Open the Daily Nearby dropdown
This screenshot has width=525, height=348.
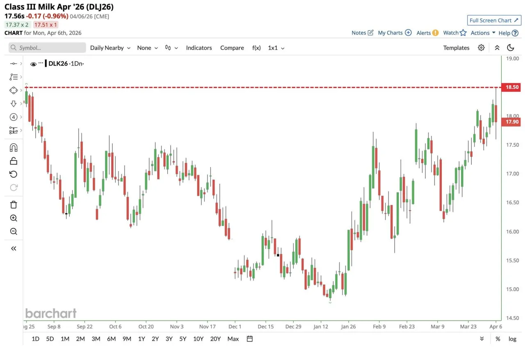[x=110, y=47]
